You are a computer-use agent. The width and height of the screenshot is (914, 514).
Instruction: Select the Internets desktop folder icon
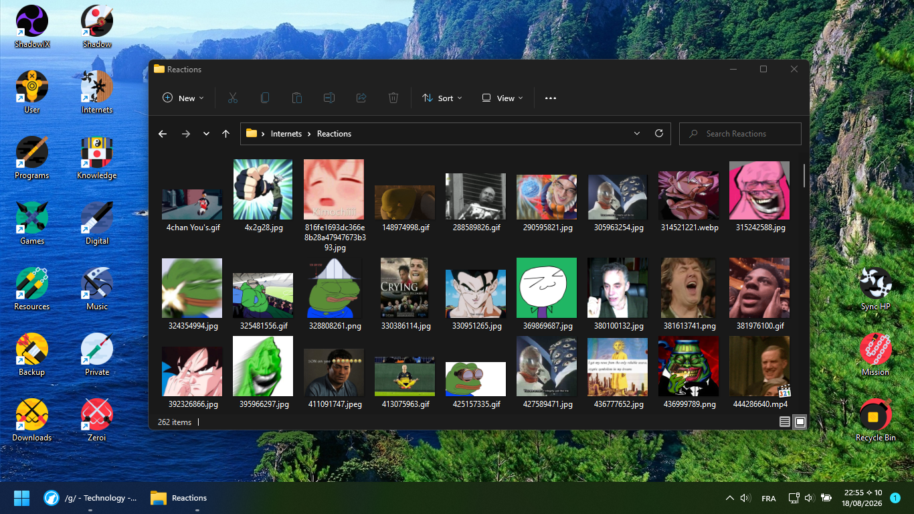(97, 92)
